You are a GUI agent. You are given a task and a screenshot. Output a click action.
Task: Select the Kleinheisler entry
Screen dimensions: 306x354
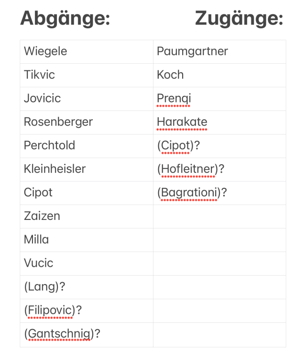pos(55,169)
